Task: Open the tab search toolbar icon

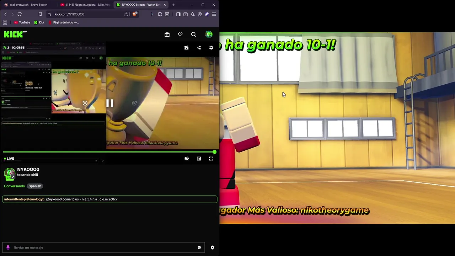Action: (167, 14)
